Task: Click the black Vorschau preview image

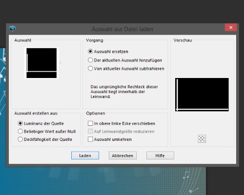Action: pyautogui.click(x=202, y=95)
